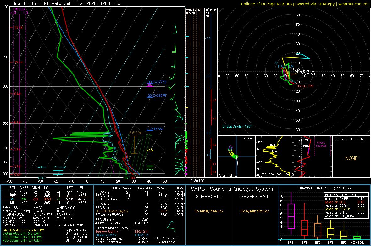Click the '-30 C=32772' height annotation

coord(157,82)
